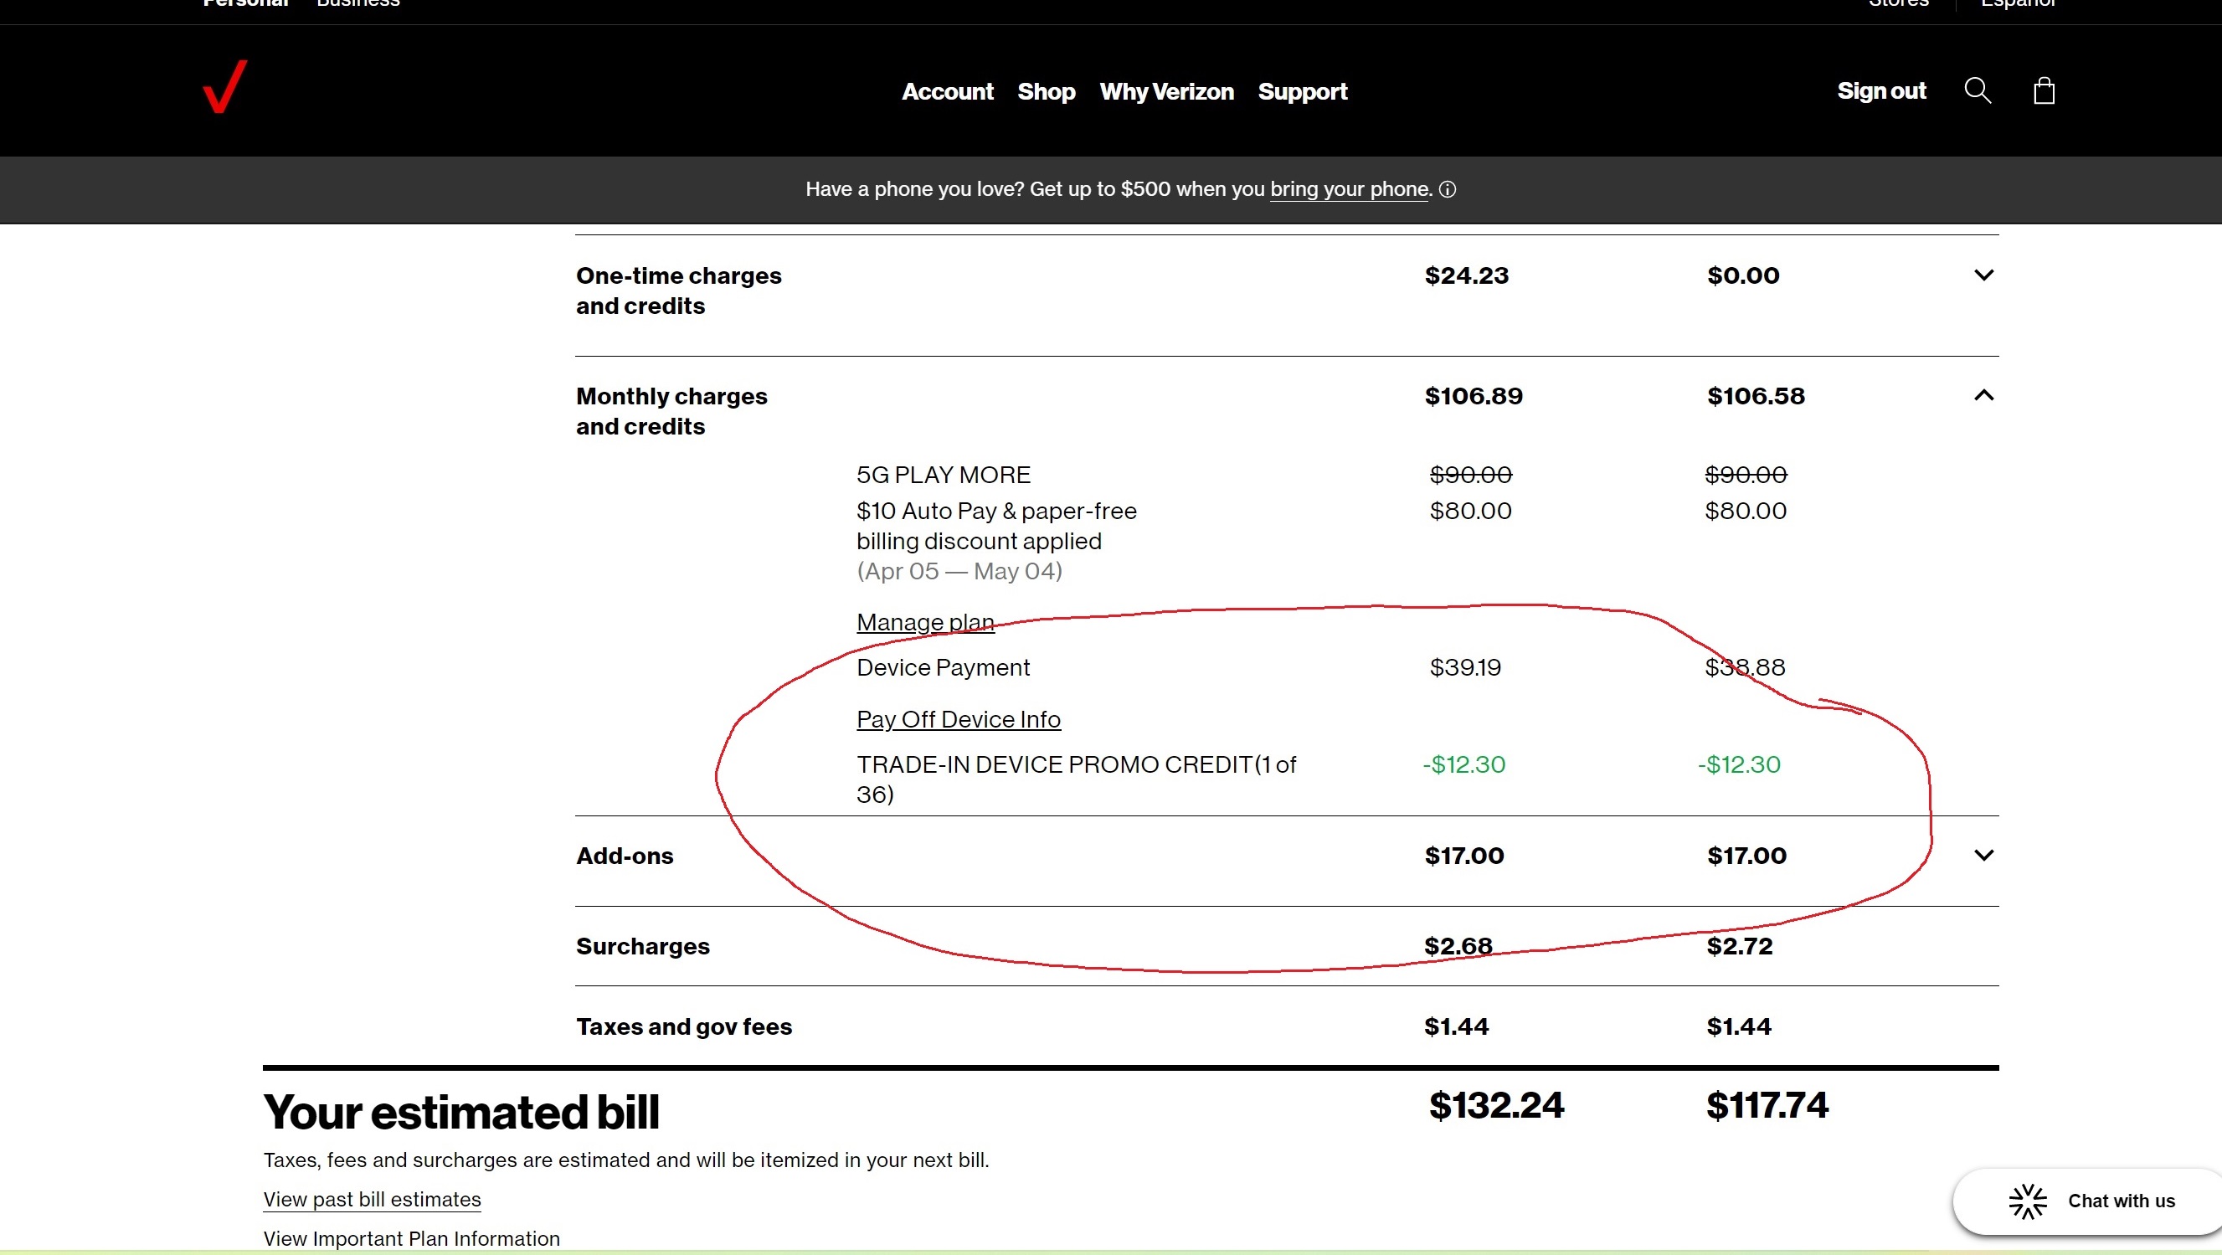
Task: Click the info icon beside bring your phone
Action: 1448,190
